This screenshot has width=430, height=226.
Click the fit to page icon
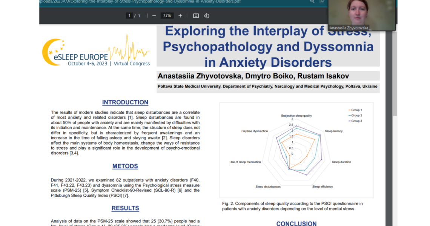[196, 16]
